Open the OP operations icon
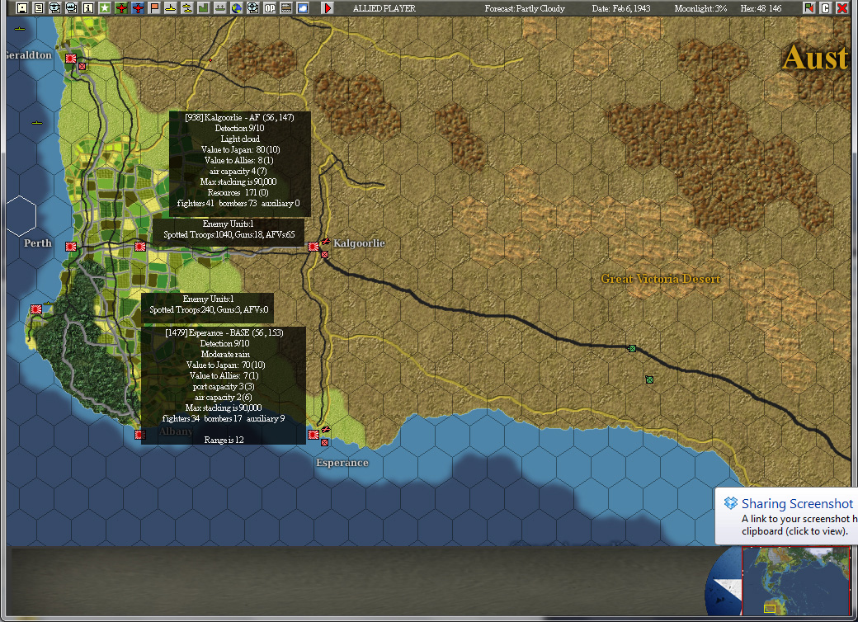The image size is (858, 622). point(269,7)
